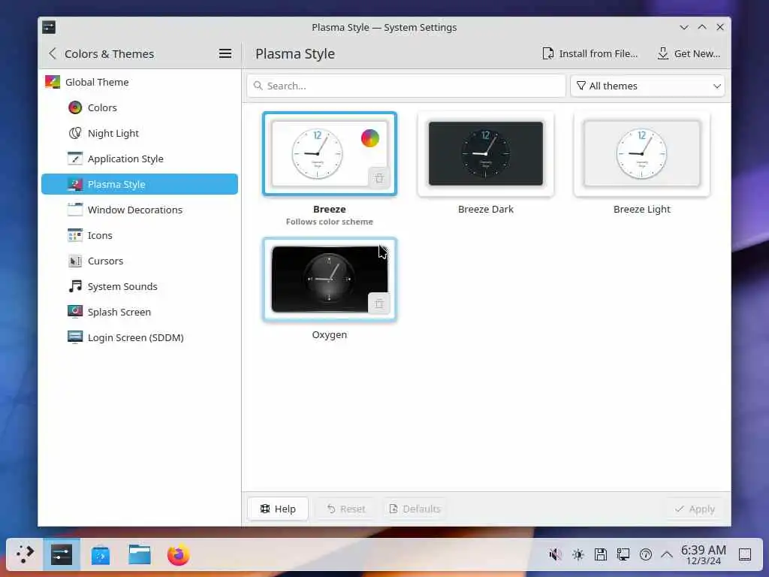Select the Breeze Light theme thumbnail
The height and width of the screenshot is (577, 769).
pos(641,153)
